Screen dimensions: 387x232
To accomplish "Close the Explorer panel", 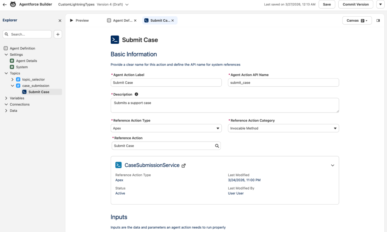I will click(x=60, y=21).
